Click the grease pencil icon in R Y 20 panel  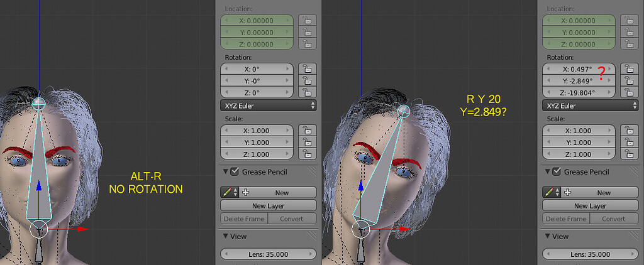pos(548,192)
